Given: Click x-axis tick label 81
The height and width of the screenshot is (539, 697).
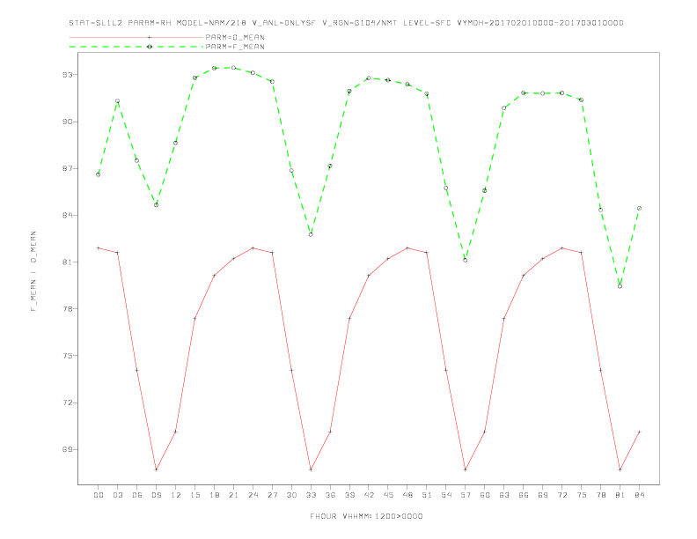Looking at the screenshot, I should click(x=620, y=495).
